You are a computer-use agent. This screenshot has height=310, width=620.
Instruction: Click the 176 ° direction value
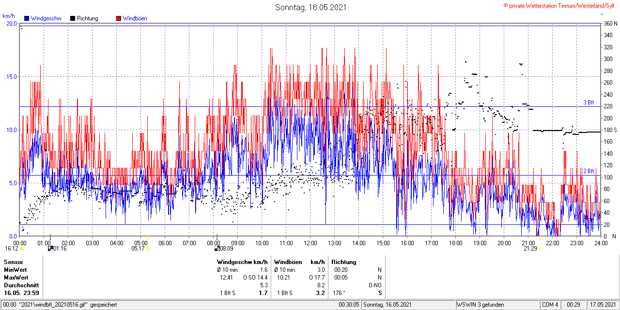coord(339,293)
